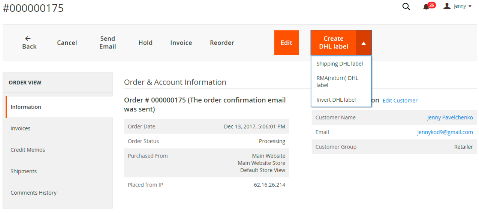The image size is (479, 213).
Task: Open Jenny Pavelchenko customer link
Action: coord(450,117)
